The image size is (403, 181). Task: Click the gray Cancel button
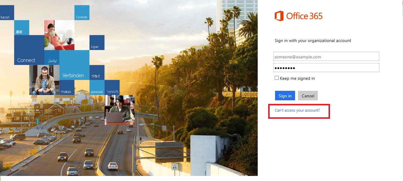pos(308,96)
